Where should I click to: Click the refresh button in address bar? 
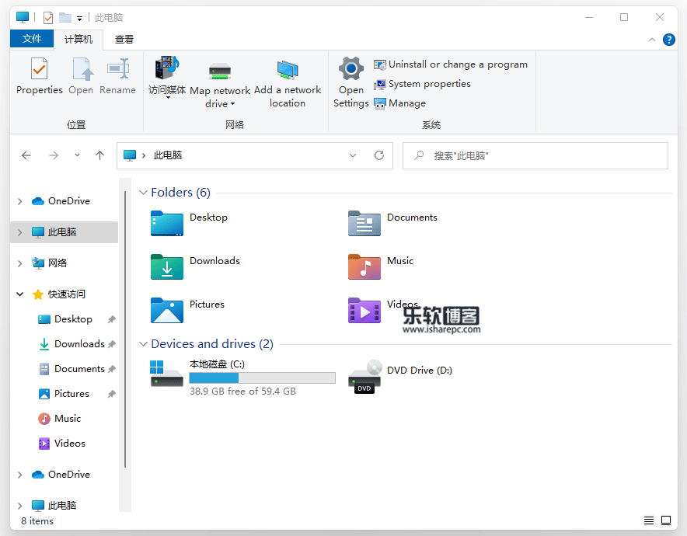tap(379, 155)
